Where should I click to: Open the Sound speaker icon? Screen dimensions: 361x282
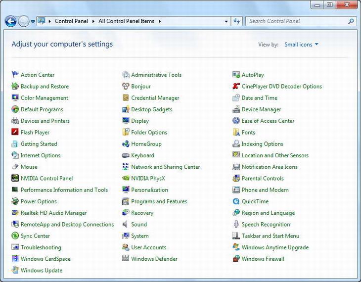coord(125,224)
